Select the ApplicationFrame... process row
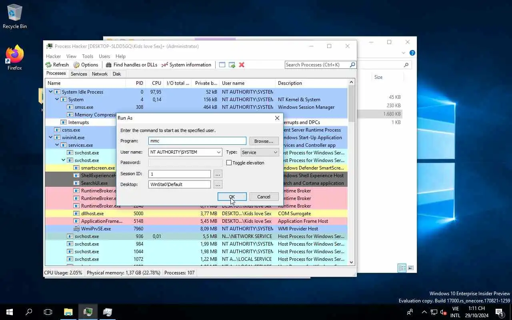The height and width of the screenshot is (320, 512). click(x=196, y=221)
